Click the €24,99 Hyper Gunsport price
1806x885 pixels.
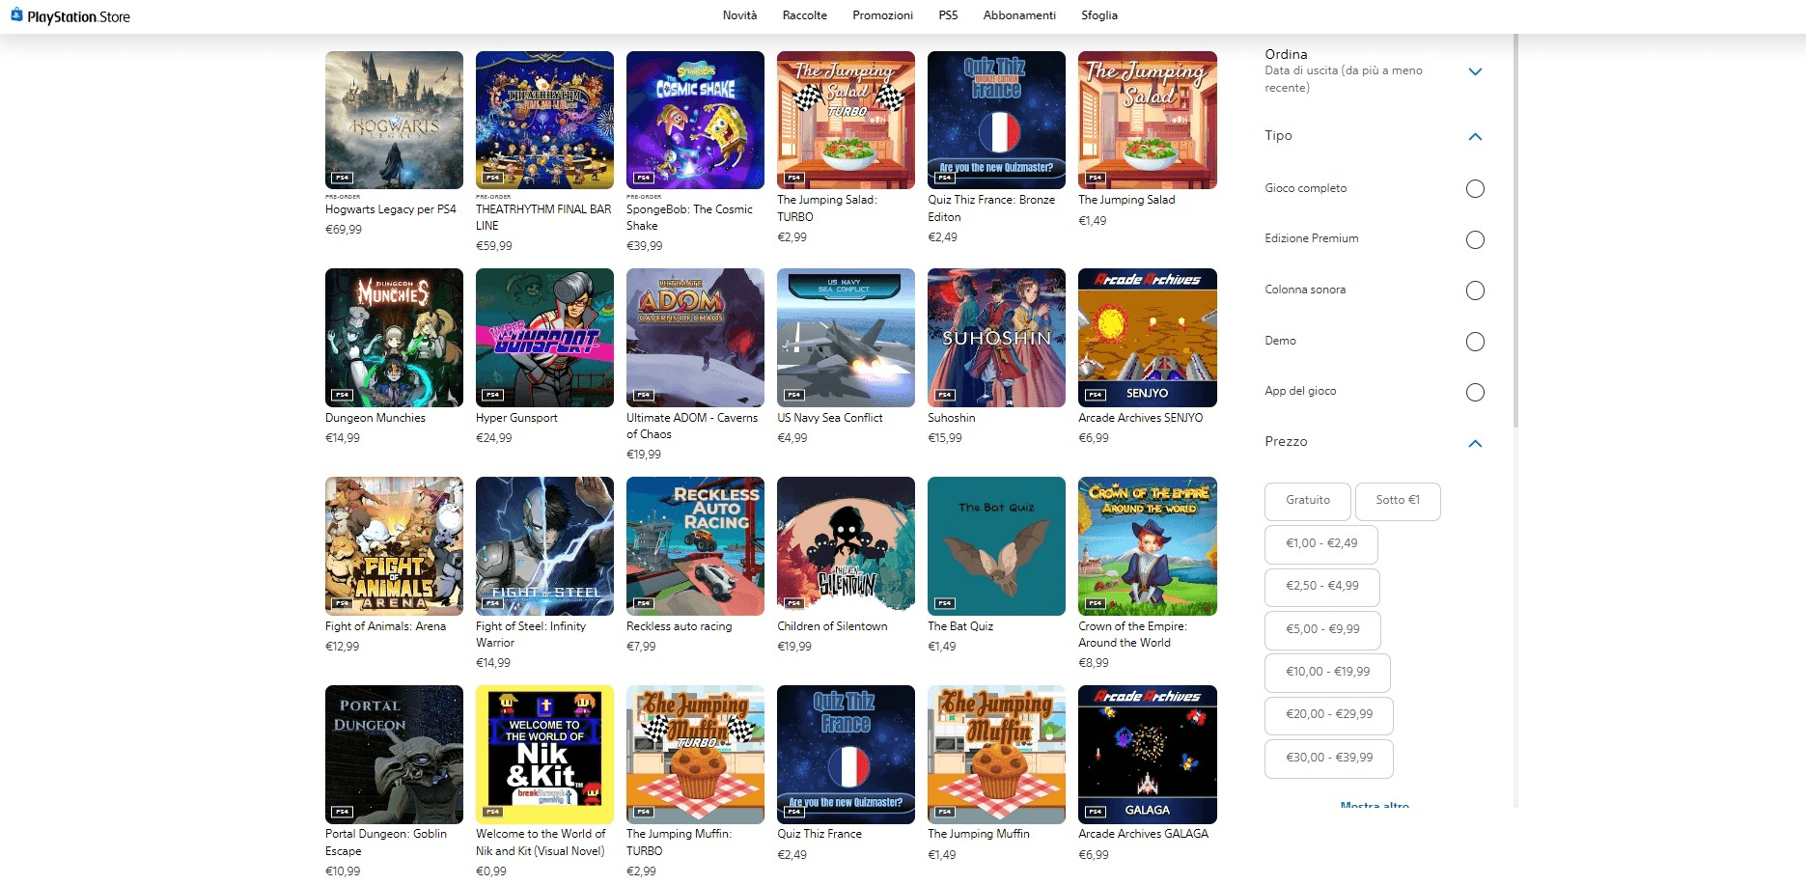[494, 438]
